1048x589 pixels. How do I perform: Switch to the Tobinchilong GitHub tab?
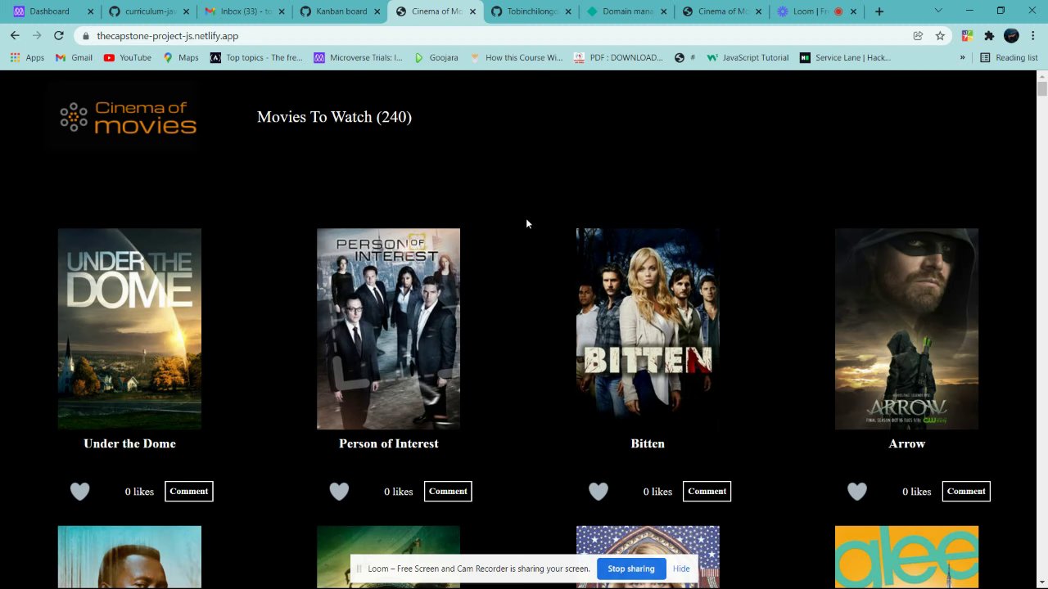pos(531,11)
